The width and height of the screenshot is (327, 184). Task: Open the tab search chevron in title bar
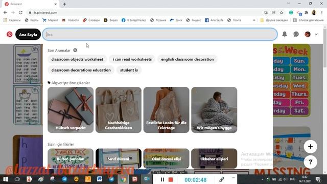[x=288, y=4]
